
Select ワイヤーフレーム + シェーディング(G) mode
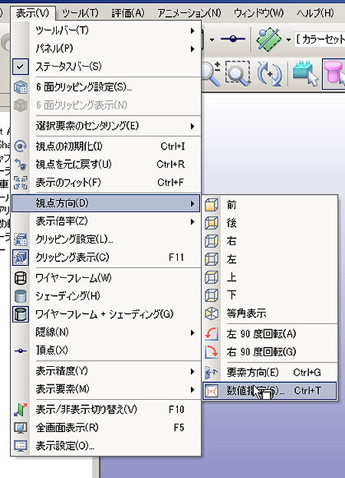(x=106, y=314)
